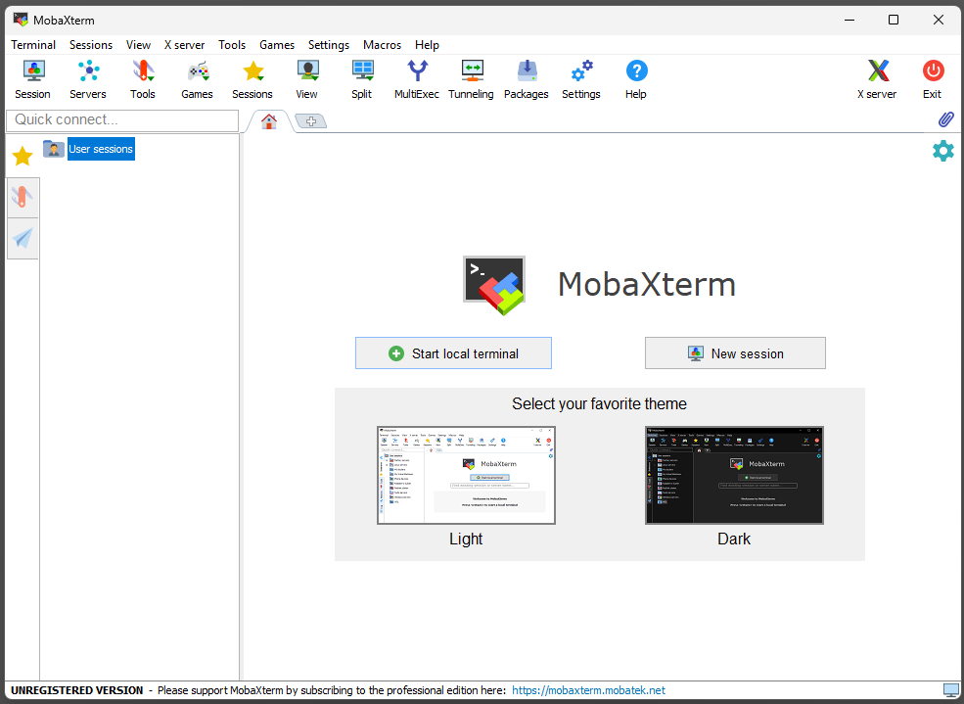Screen dimensions: 964x704
Task: Open the Packages toolbar icon
Action: pyautogui.click(x=527, y=79)
